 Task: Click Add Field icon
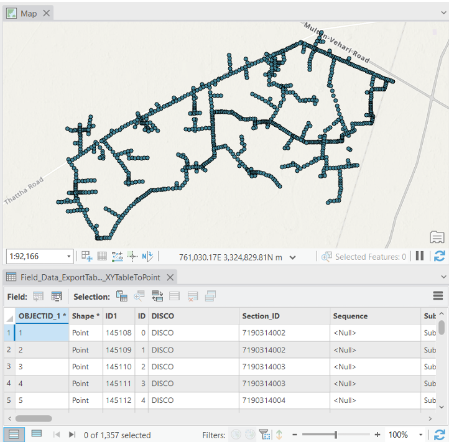pos(39,297)
